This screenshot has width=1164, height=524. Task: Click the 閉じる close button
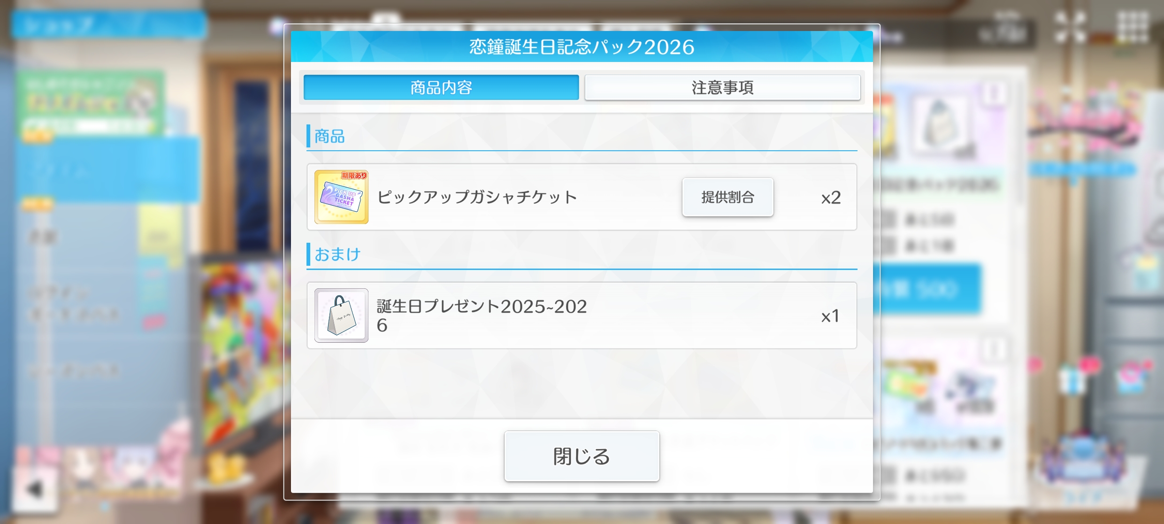[x=582, y=456]
